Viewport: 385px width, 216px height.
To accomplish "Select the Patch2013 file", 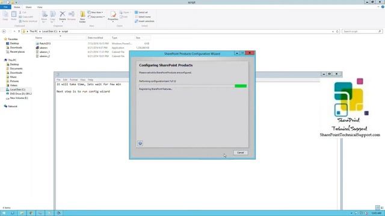I will [45, 44].
